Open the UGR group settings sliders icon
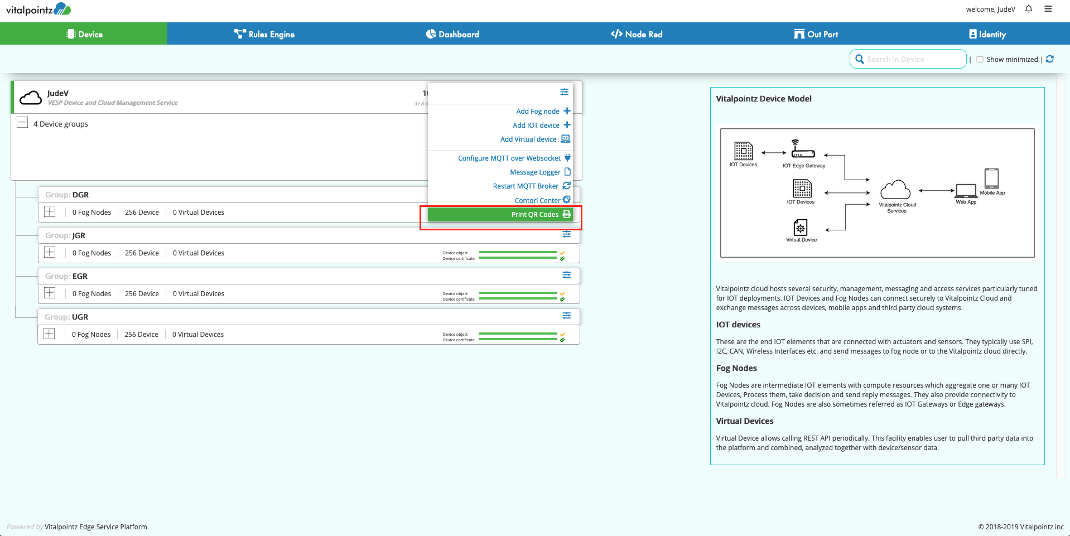This screenshot has width=1070, height=536. (567, 316)
